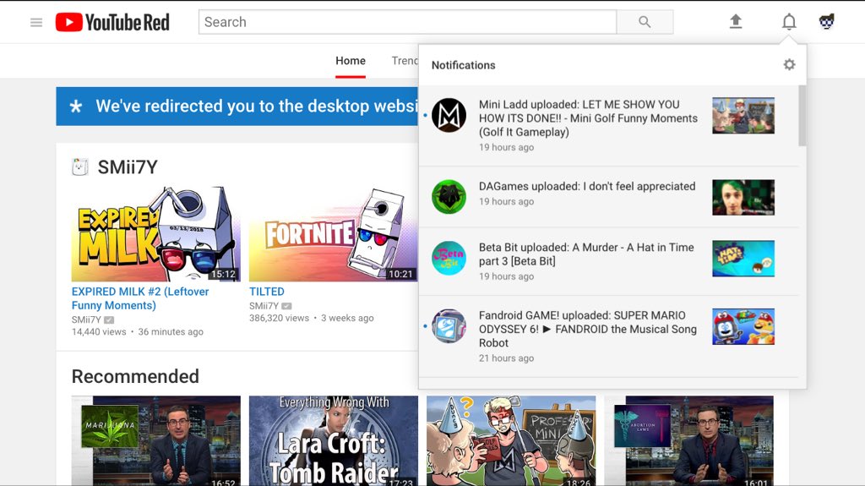Click the Recommended section heading
This screenshot has width=865, height=486.
coord(135,376)
